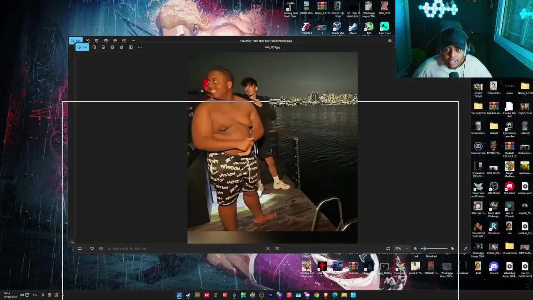
Task: Open Microsoft Edge from the taskbar
Action: tap(335, 295)
